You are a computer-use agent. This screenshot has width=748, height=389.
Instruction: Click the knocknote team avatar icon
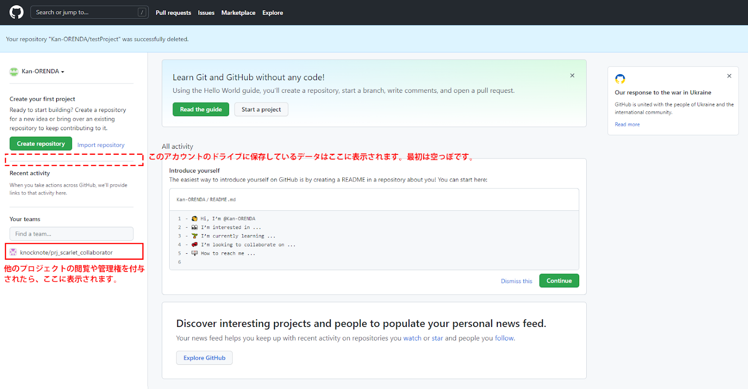tap(13, 252)
